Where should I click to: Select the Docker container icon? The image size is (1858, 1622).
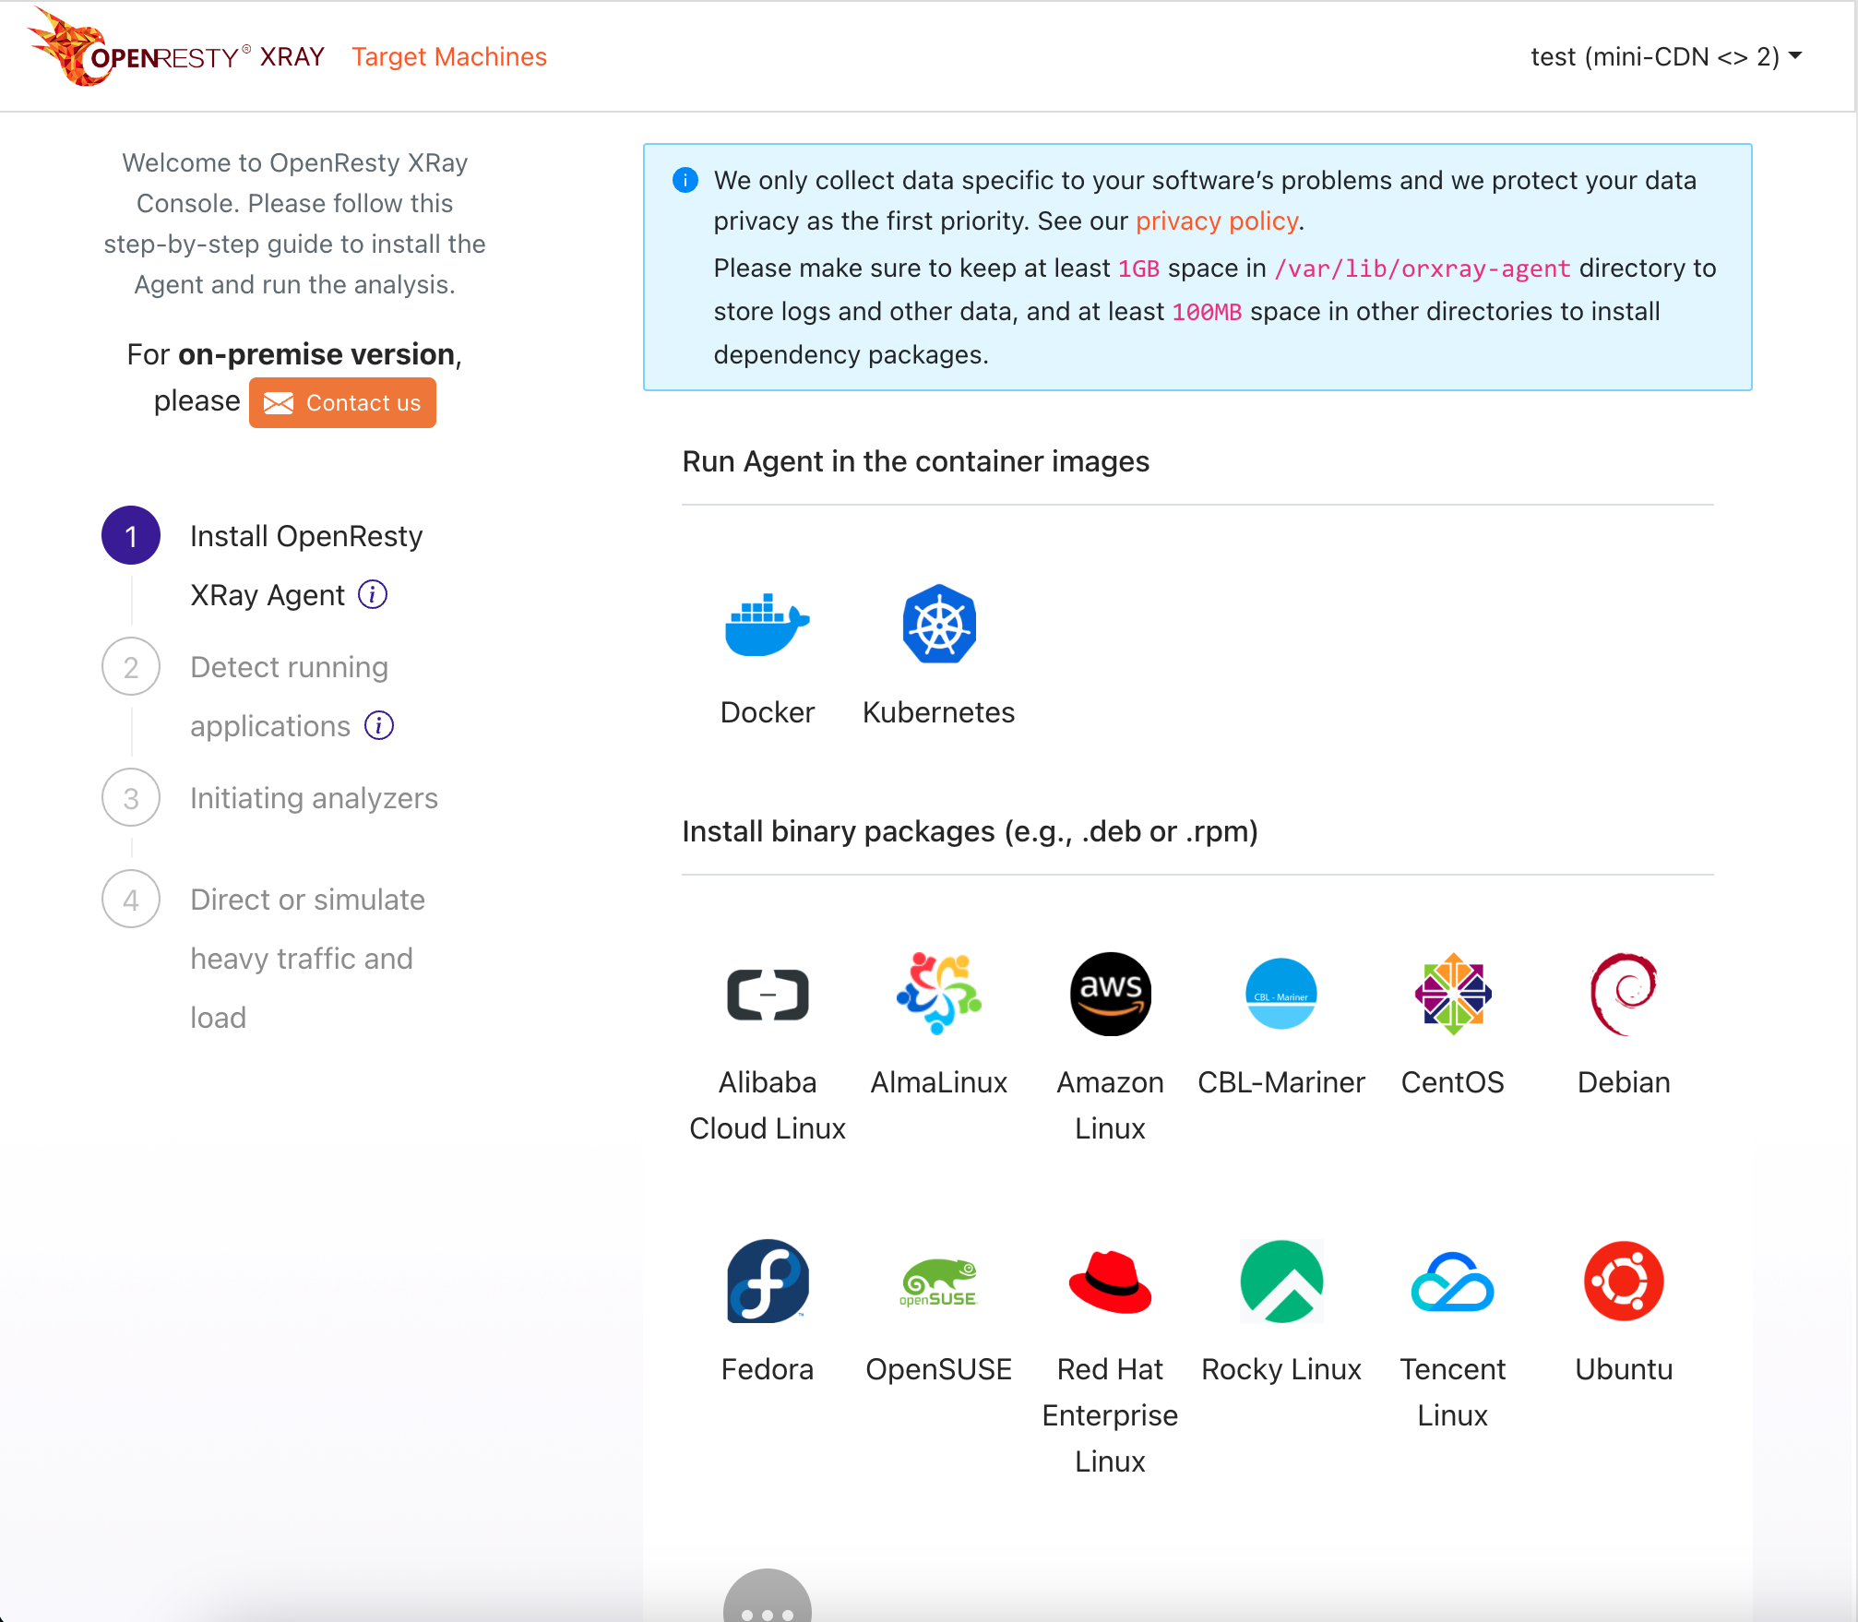pyautogui.click(x=768, y=625)
